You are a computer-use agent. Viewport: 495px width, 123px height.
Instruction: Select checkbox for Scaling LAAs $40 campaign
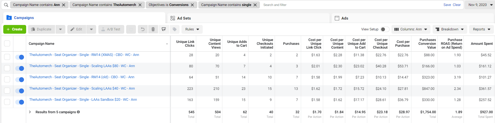(7, 91)
